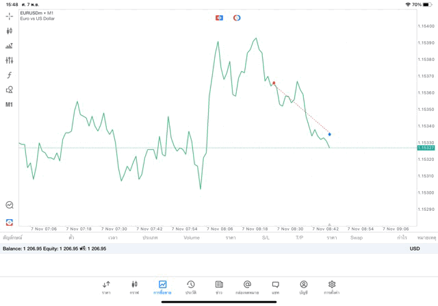Click the zoom magnifier icon on chart
Image resolution: width=438 pixels, height=306 pixels.
[10, 205]
